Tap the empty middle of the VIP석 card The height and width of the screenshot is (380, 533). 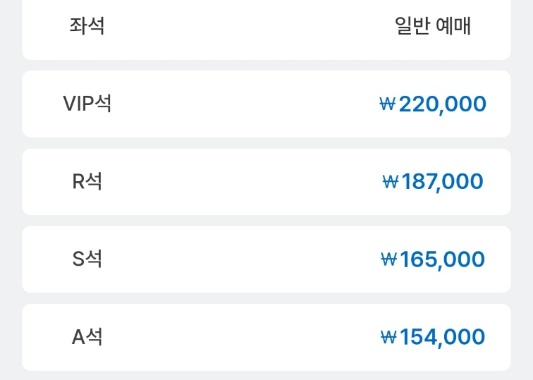(245, 104)
